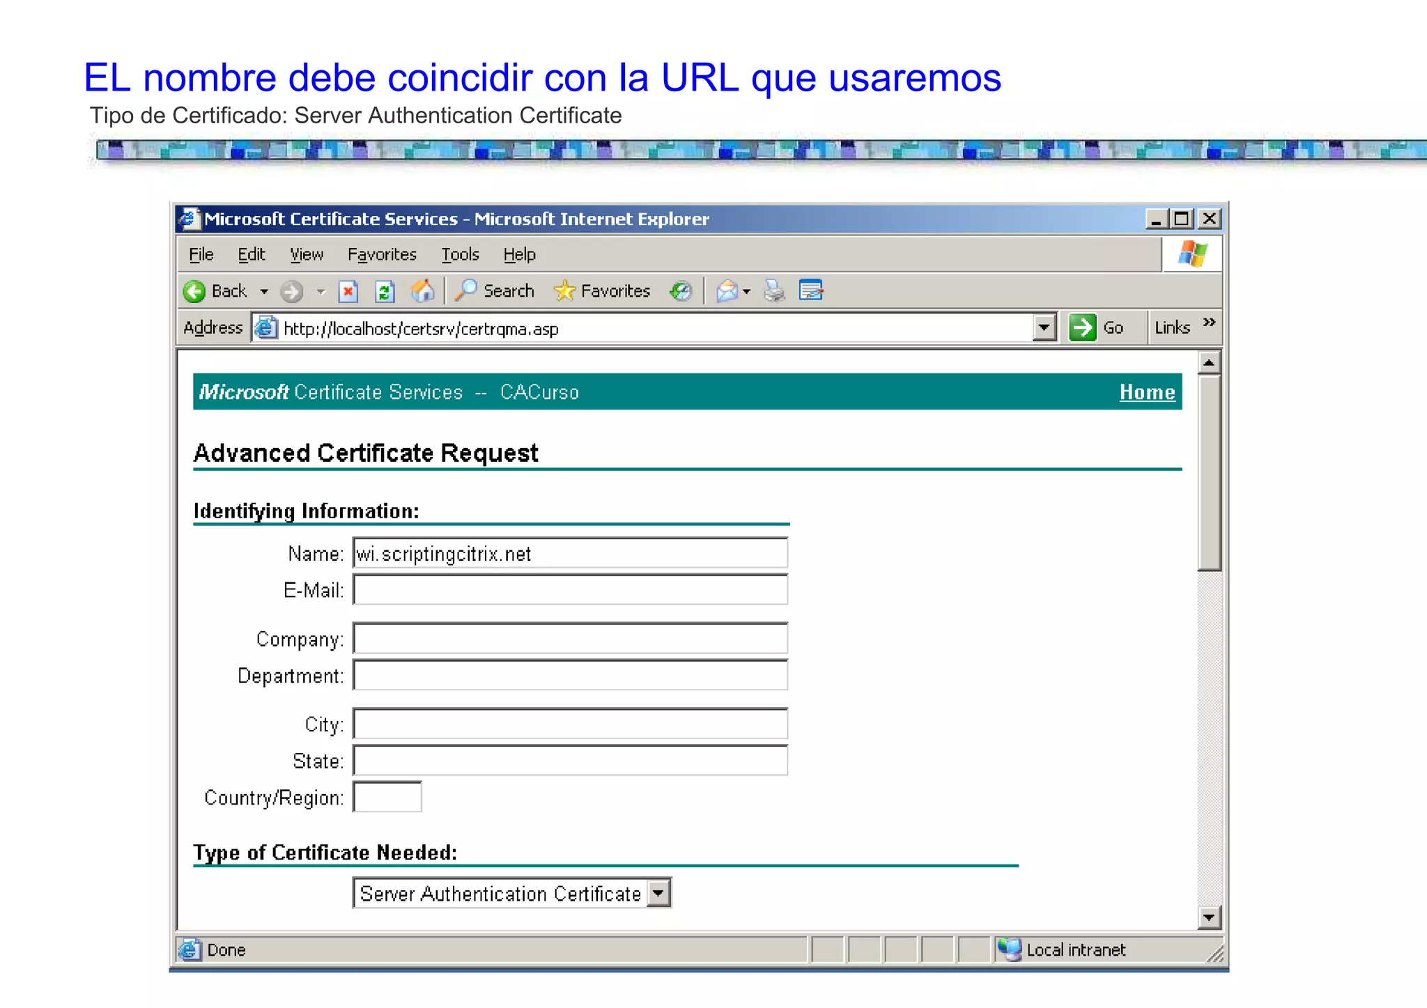
Task: Open the View menu
Action: 307,254
